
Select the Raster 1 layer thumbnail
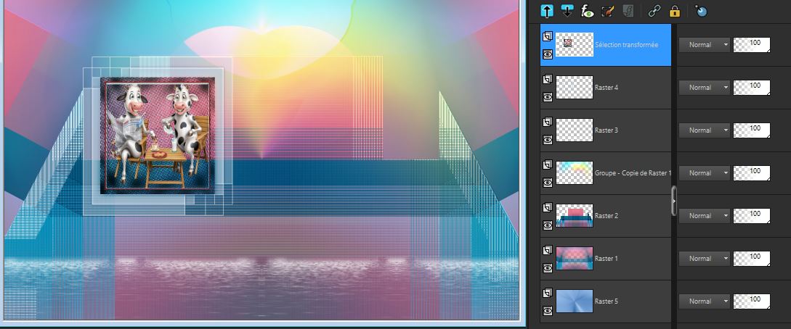point(574,259)
